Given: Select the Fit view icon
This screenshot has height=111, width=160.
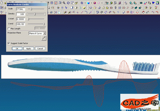Looking at the screenshot, I should pyautogui.click(x=56, y=3).
